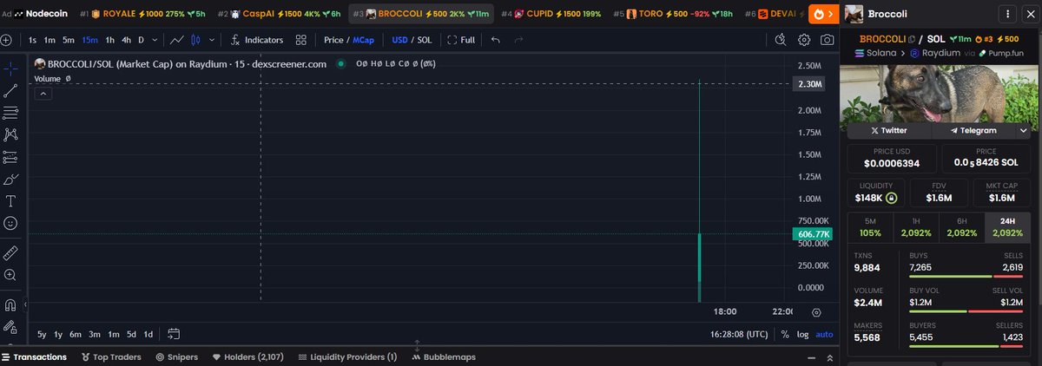
Task: Expand the more intervals dropdown arrow
Action: pyautogui.click(x=155, y=40)
